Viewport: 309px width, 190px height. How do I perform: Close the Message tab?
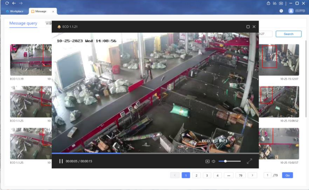53,12
